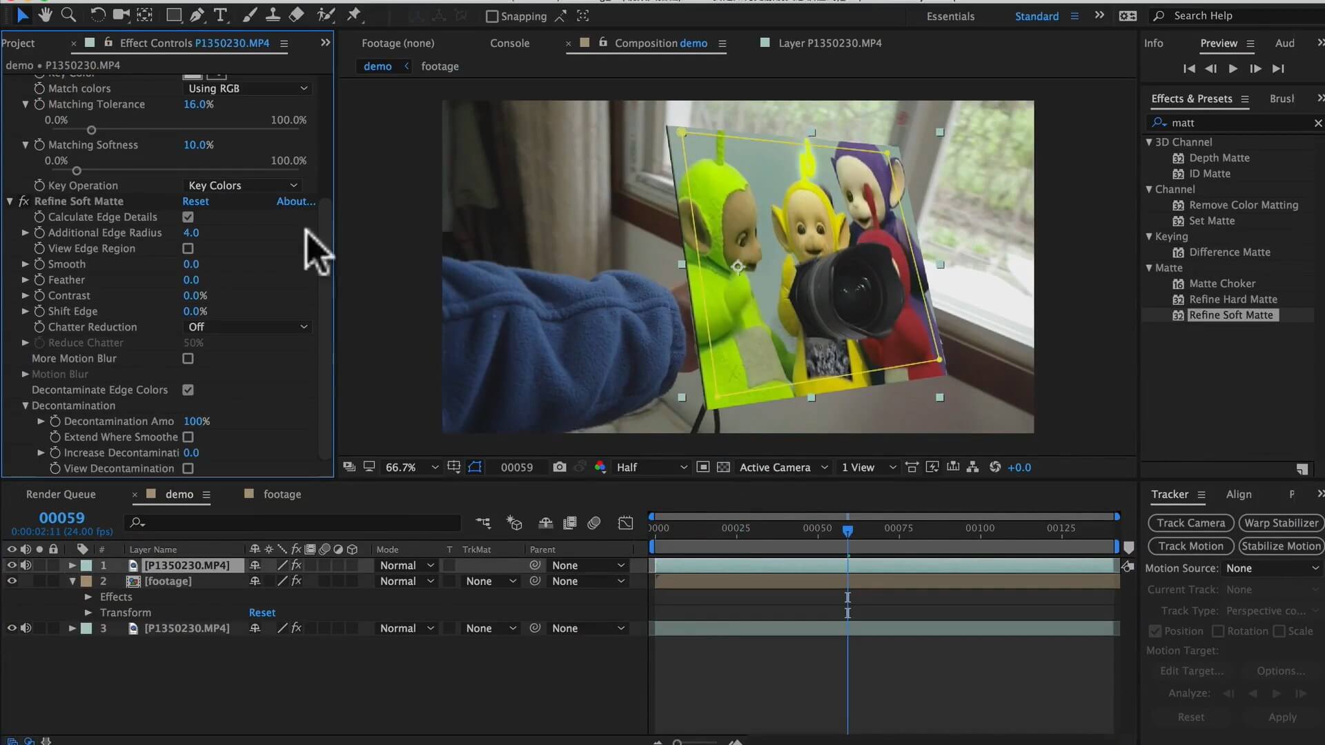This screenshot has width=1325, height=745.
Task: Enable View Decontamination checkbox
Action: click(188, 468)
